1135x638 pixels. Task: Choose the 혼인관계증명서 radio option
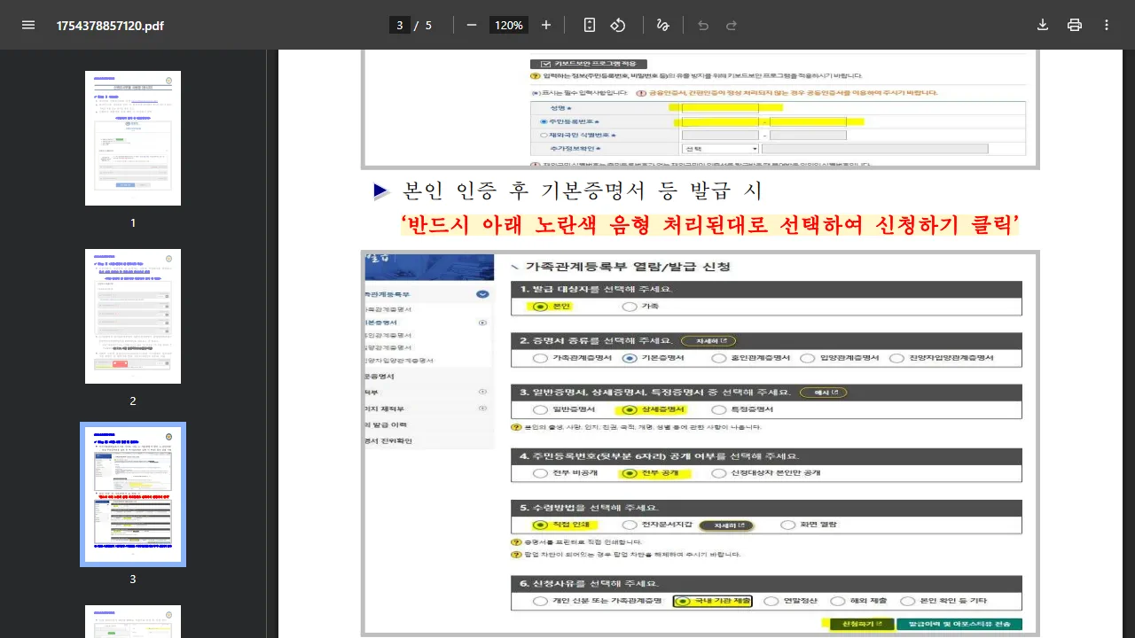(x=719, y=358)
